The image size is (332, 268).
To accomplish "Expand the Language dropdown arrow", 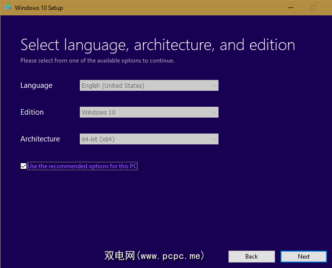I will pos(214,85).
